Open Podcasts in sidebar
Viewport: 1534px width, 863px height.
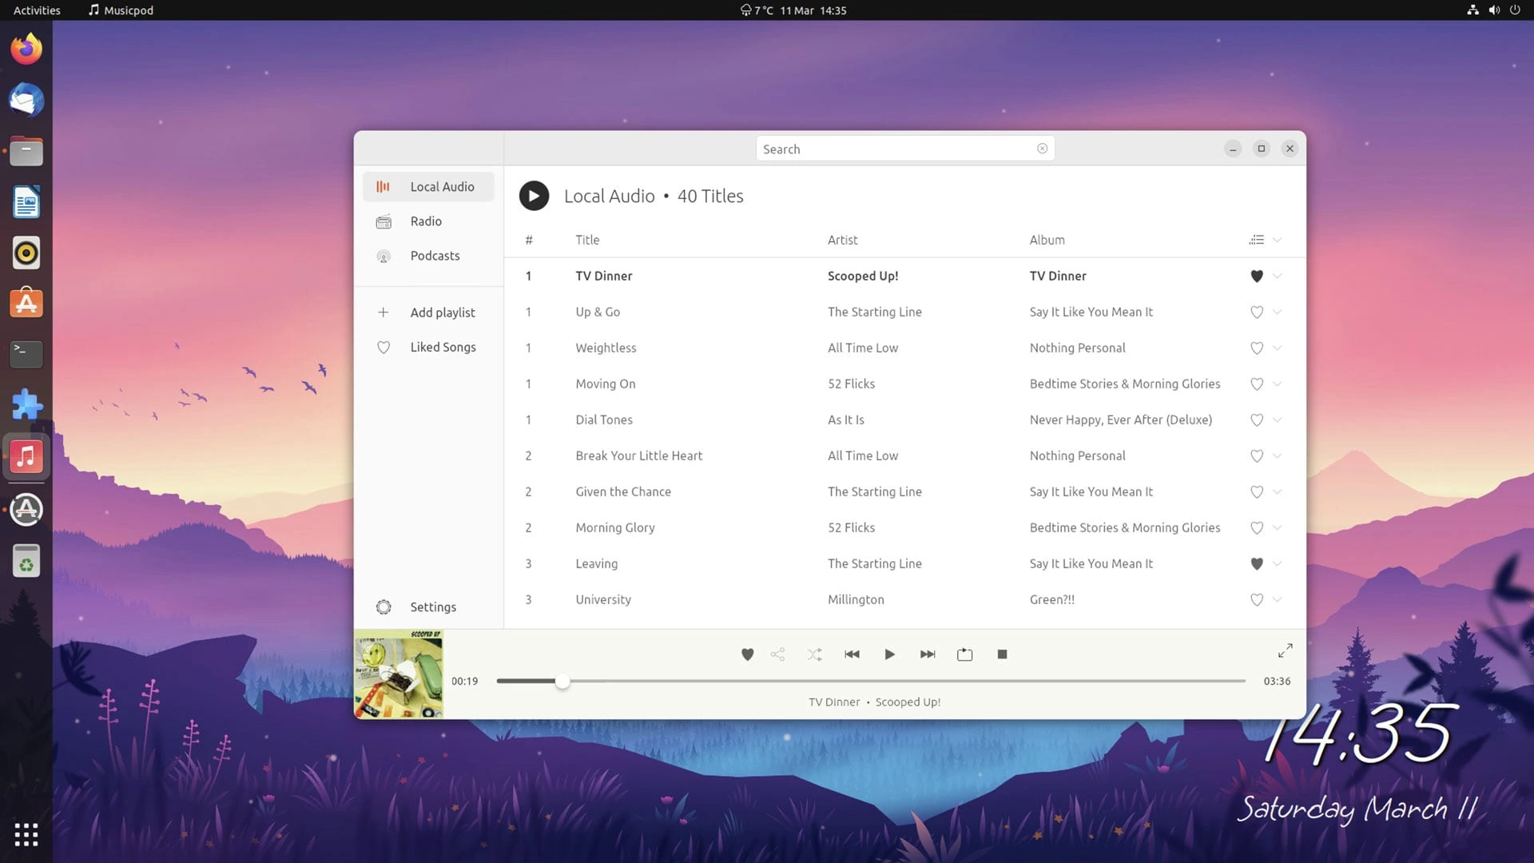point(428,256)
